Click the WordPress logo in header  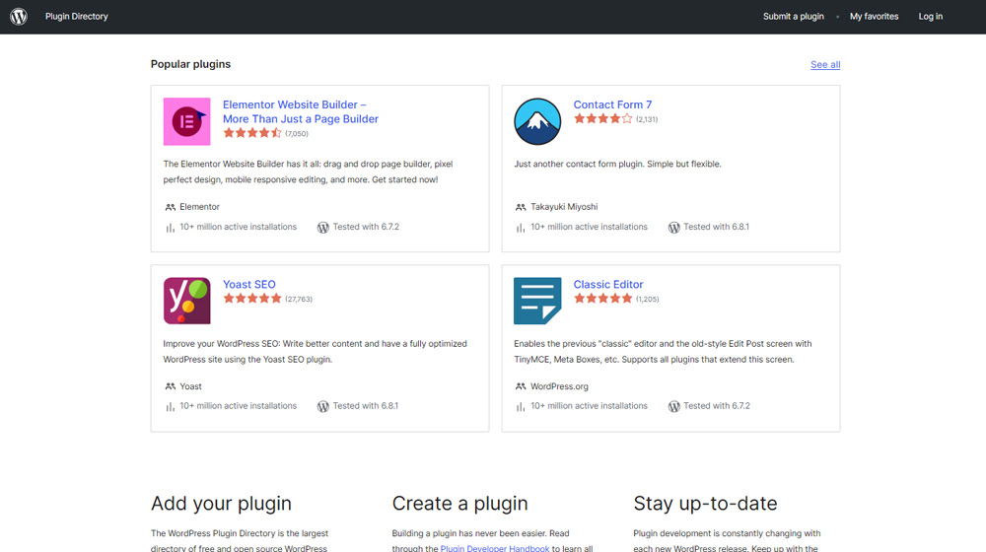pyautogui.click(x=19, y=17)
